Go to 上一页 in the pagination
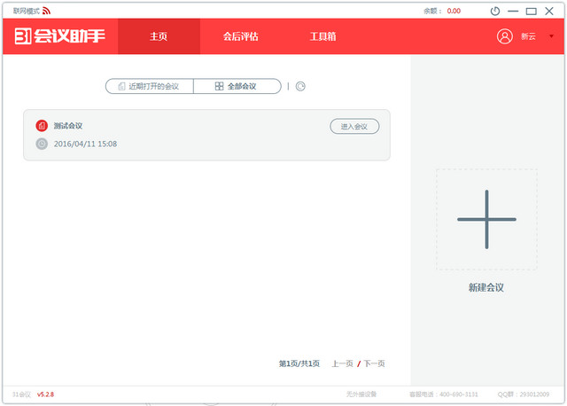 click(x=342, y=363)
